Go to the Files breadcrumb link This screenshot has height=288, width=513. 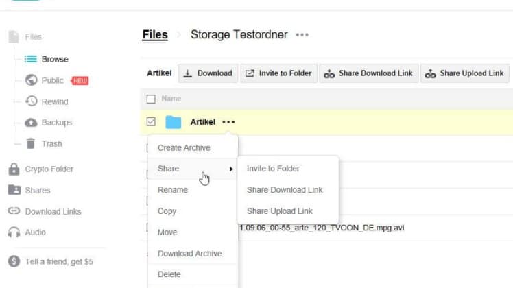click(155, 35)
